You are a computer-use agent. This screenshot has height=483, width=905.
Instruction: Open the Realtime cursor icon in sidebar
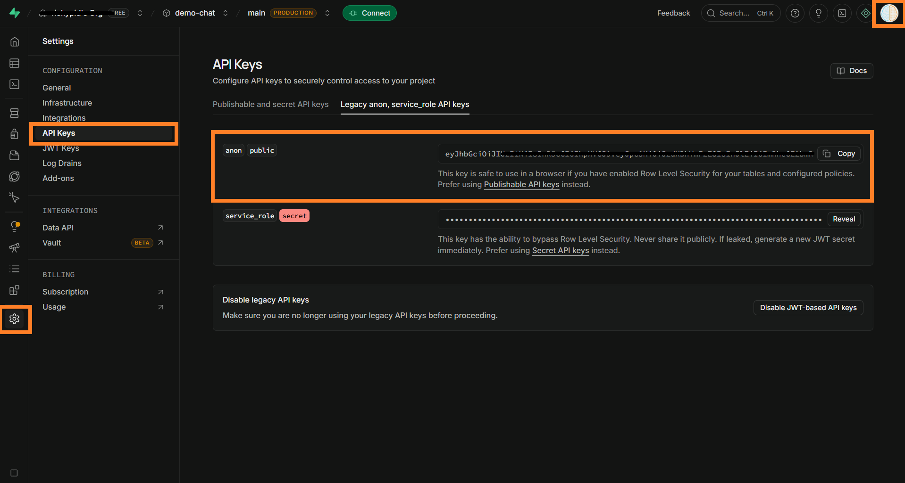pos(15,198)
